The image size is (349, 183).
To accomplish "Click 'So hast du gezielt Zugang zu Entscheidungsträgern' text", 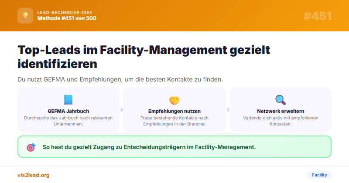I will click(149, 147).
